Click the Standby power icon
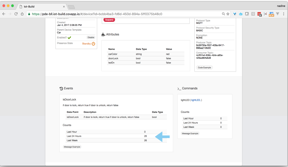The width and height of the screenshot is (288, 167). [x=93, y=44]
